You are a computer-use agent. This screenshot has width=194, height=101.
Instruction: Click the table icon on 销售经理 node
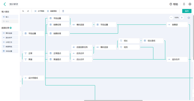[51, 25]
